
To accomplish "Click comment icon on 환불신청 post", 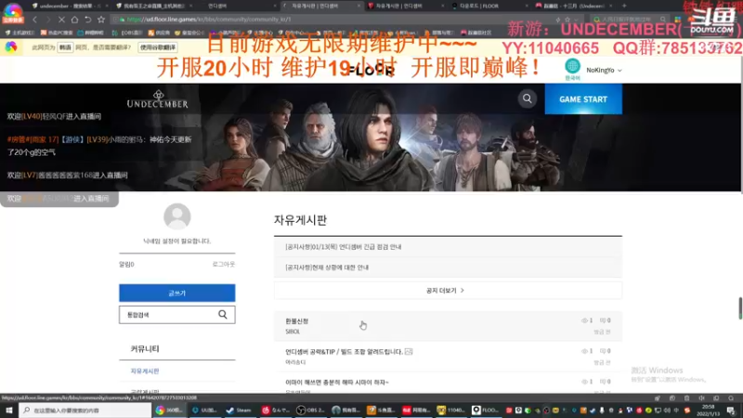I will (x=603, y=320).
